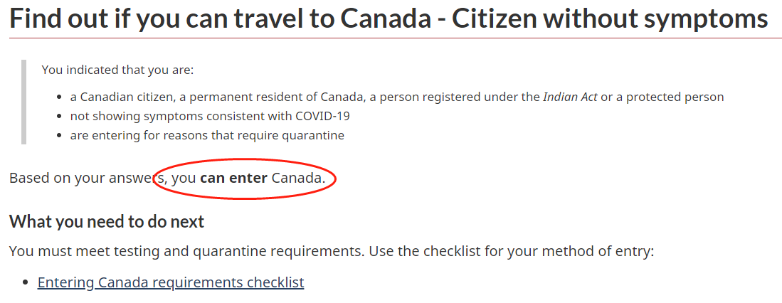782x303 pixels.
Task: Click the "a Canadian citizen" bullet start
Action: (x=116, y=97)
